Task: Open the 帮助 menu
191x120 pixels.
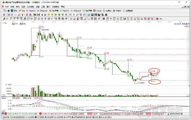Action: coord(63,7)
